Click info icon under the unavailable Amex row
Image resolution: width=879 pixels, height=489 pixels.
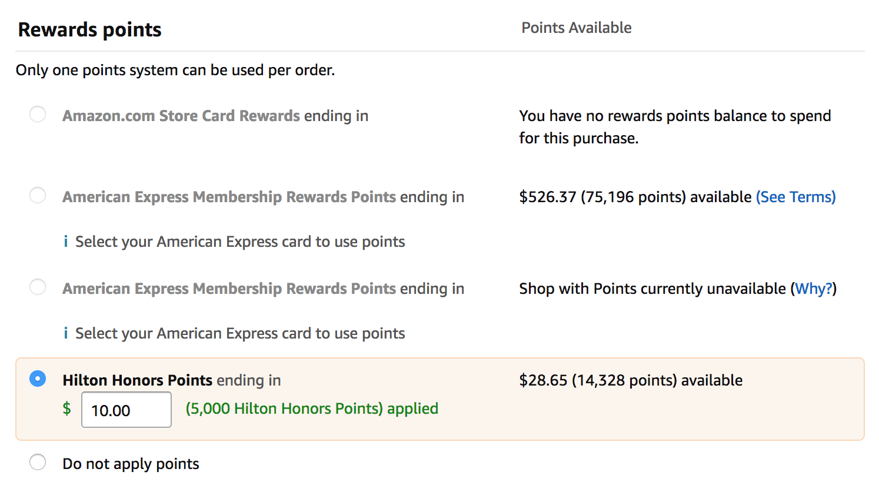tap(66, 333)
